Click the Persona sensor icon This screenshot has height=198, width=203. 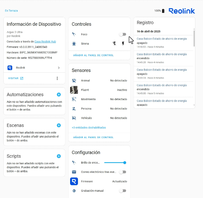pyautogui.click(x=74, y=109)
